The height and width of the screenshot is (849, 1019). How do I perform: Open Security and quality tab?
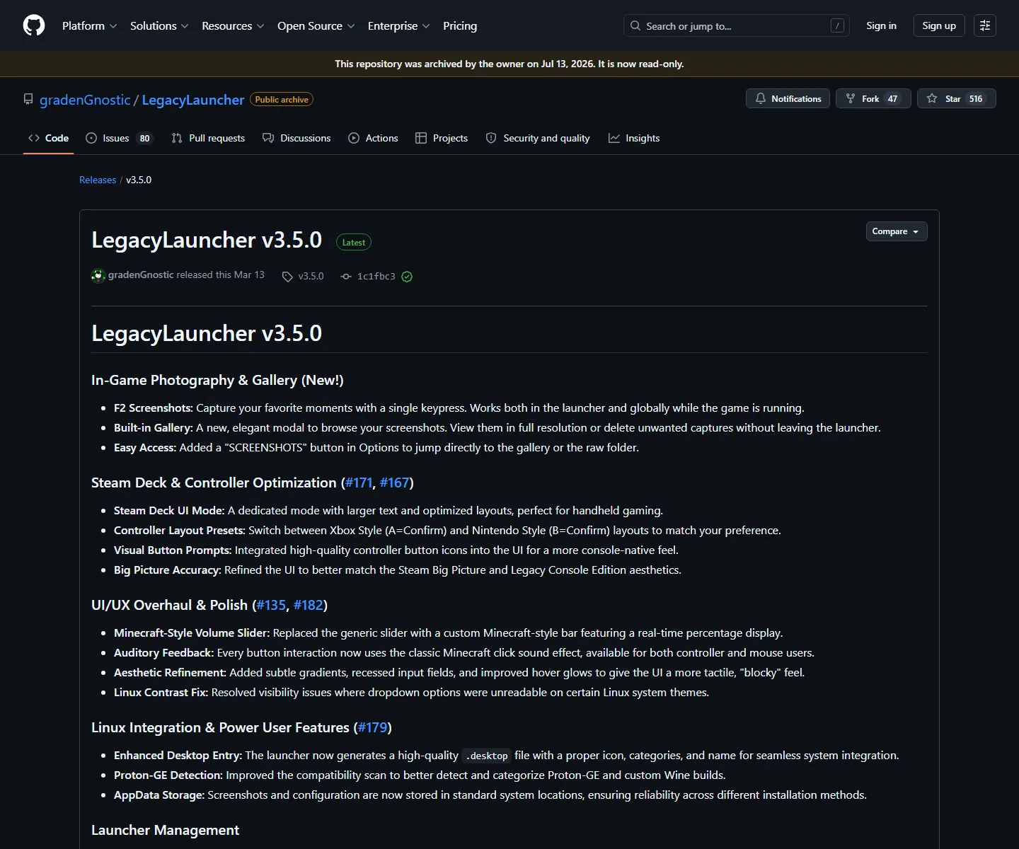coord(538,138)
